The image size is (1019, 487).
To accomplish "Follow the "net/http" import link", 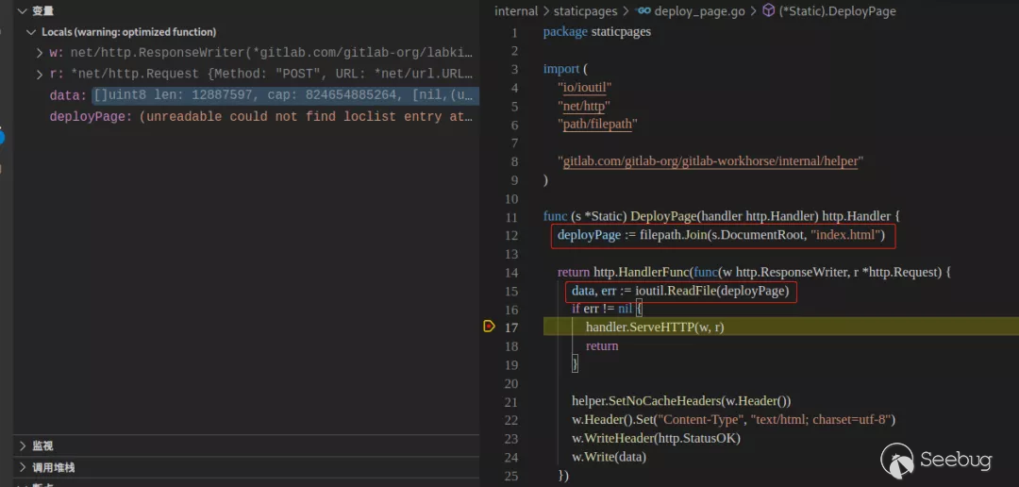I will [584, 107].
